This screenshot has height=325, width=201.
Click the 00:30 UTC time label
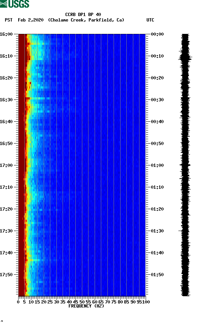click(157, 100)
